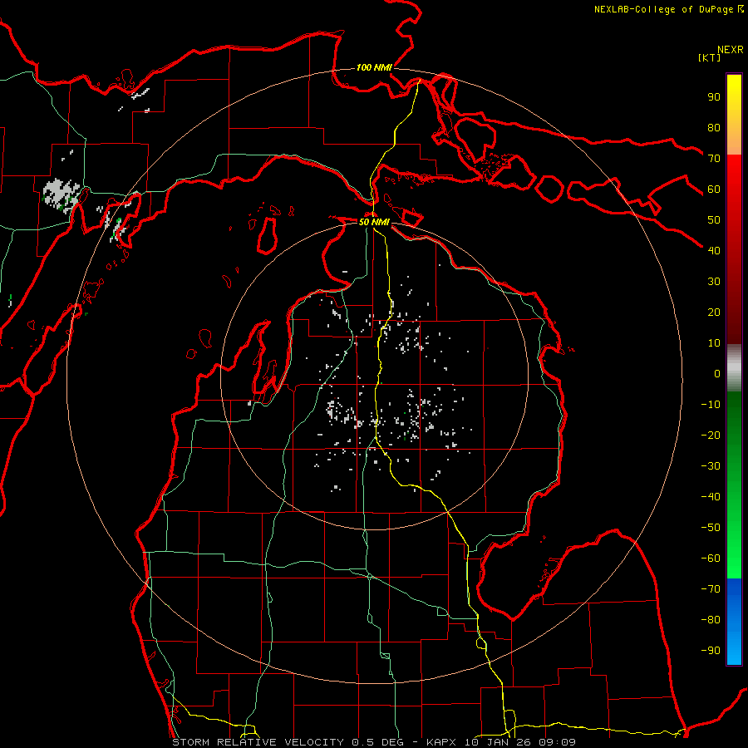Click the blue segment at the color bar bottom
This screenshot has width=748, height=748.
point(734,622)
